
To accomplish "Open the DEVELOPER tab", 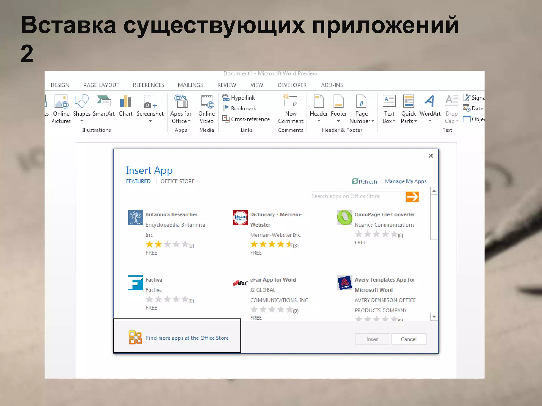I will click(292, 85).
